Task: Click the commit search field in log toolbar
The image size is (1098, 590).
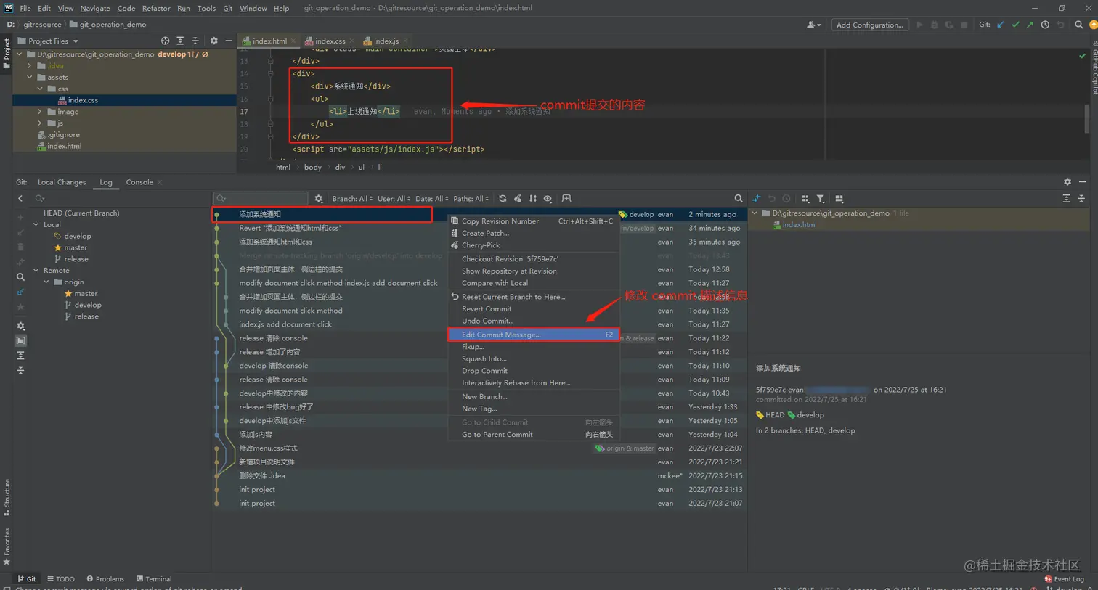Action: click(x=261, y=198)
